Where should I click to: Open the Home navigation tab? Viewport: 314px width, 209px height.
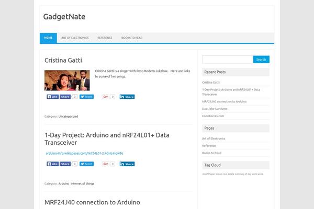[x=48, y=38]
